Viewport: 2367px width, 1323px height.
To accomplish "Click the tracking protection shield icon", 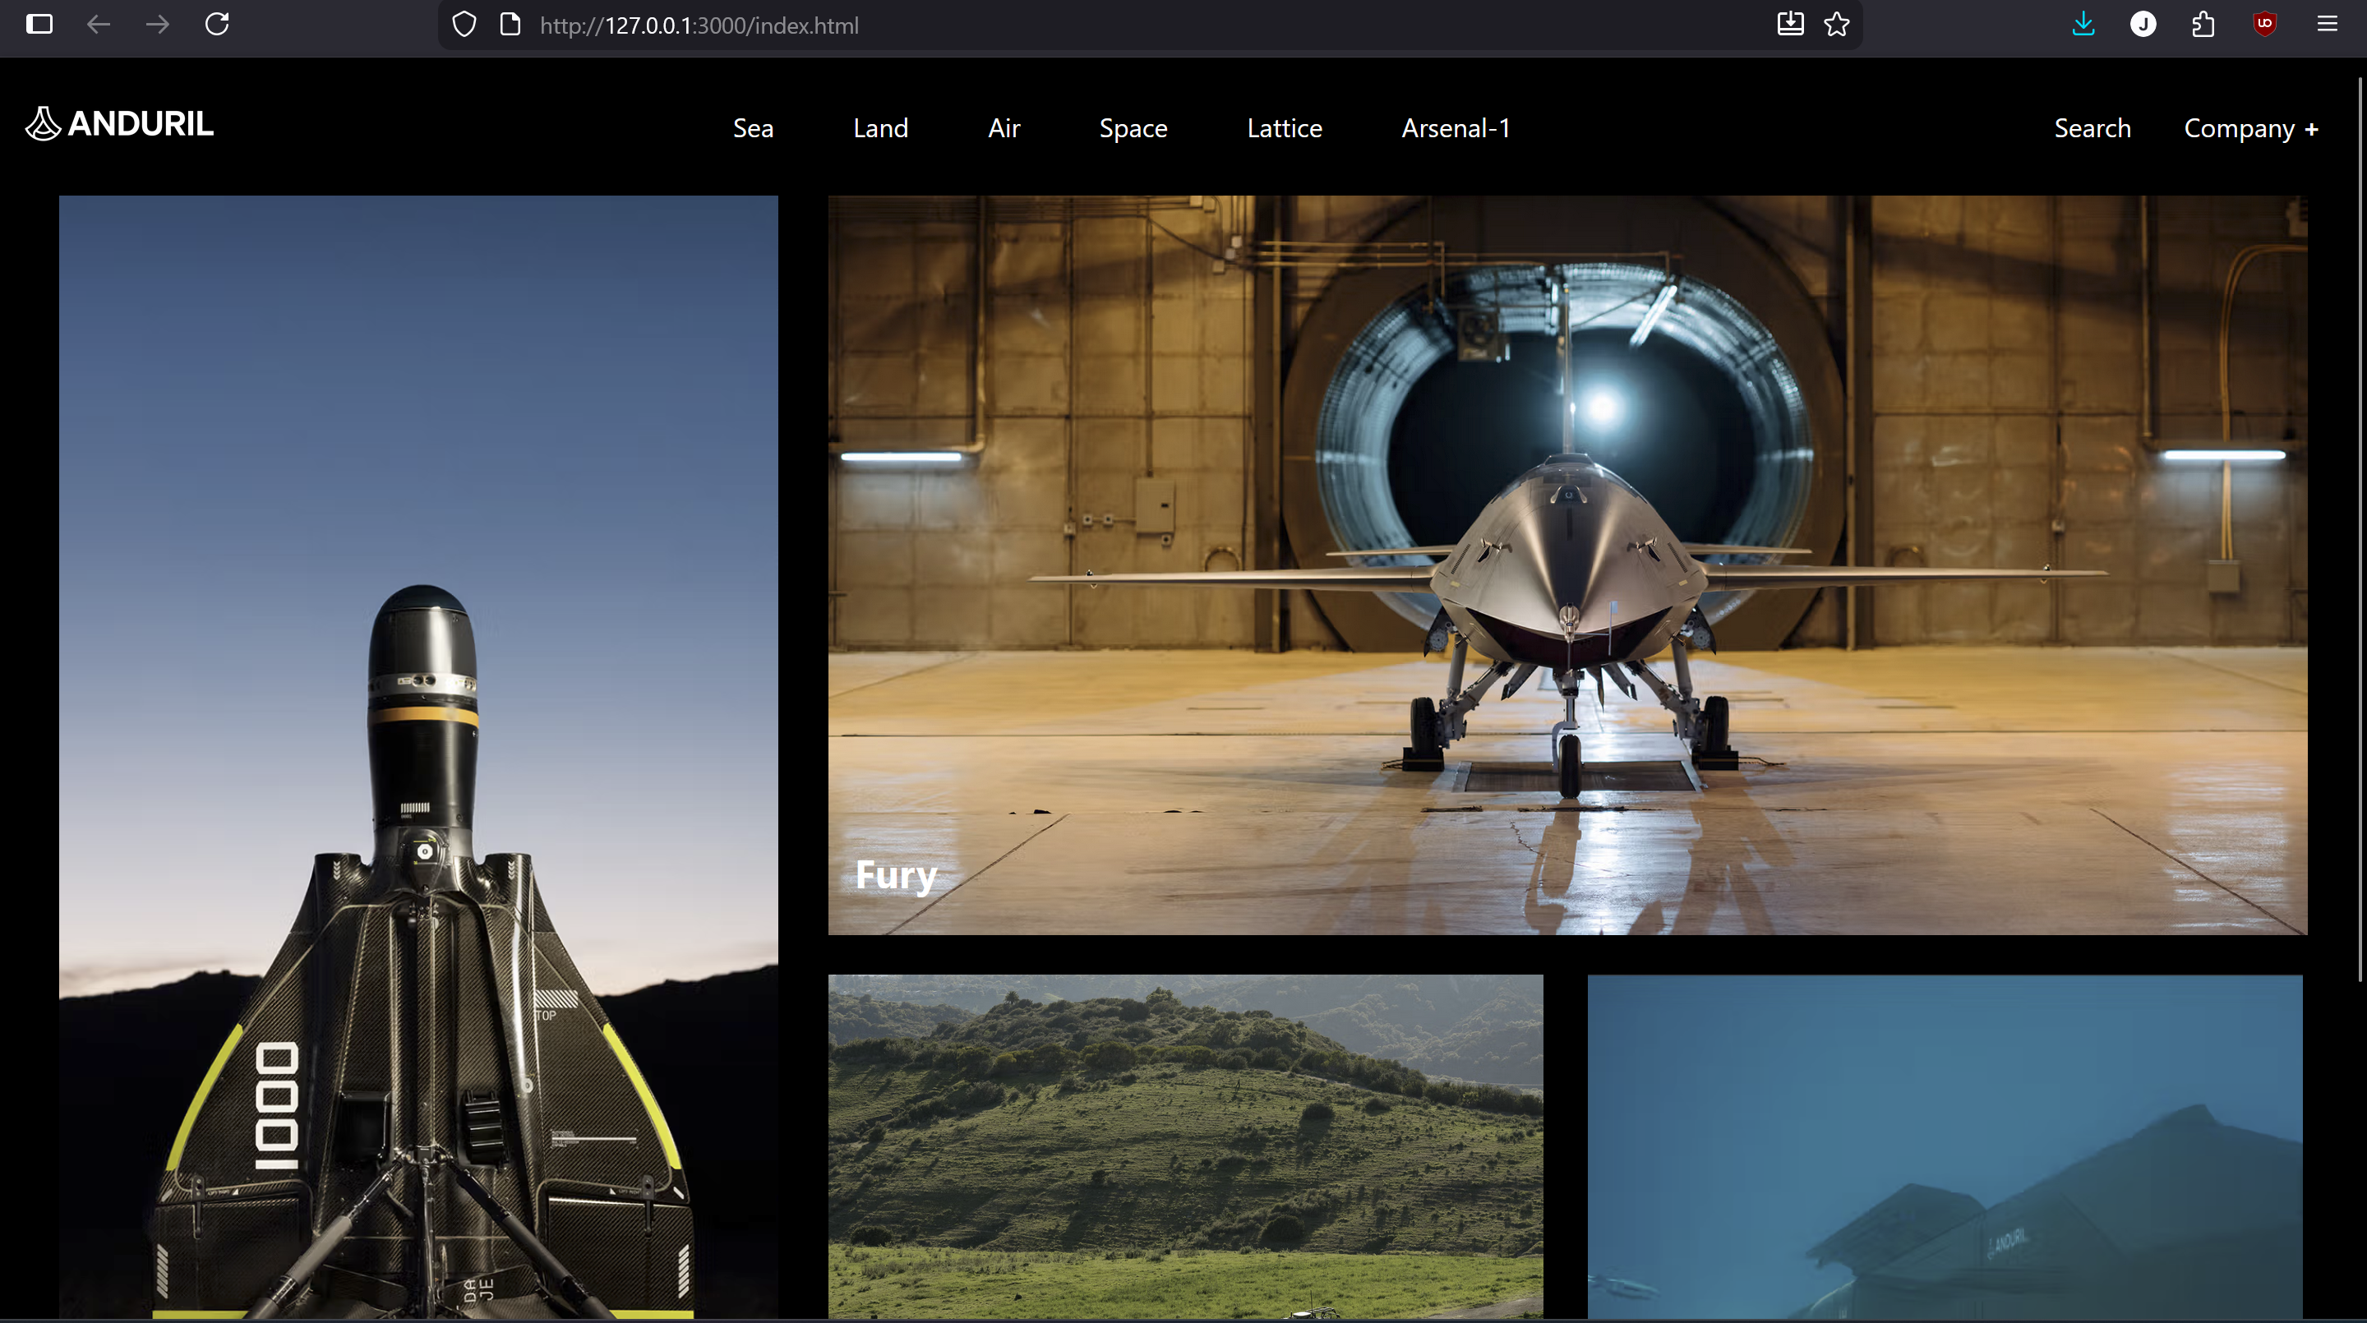I will [465, 25].
